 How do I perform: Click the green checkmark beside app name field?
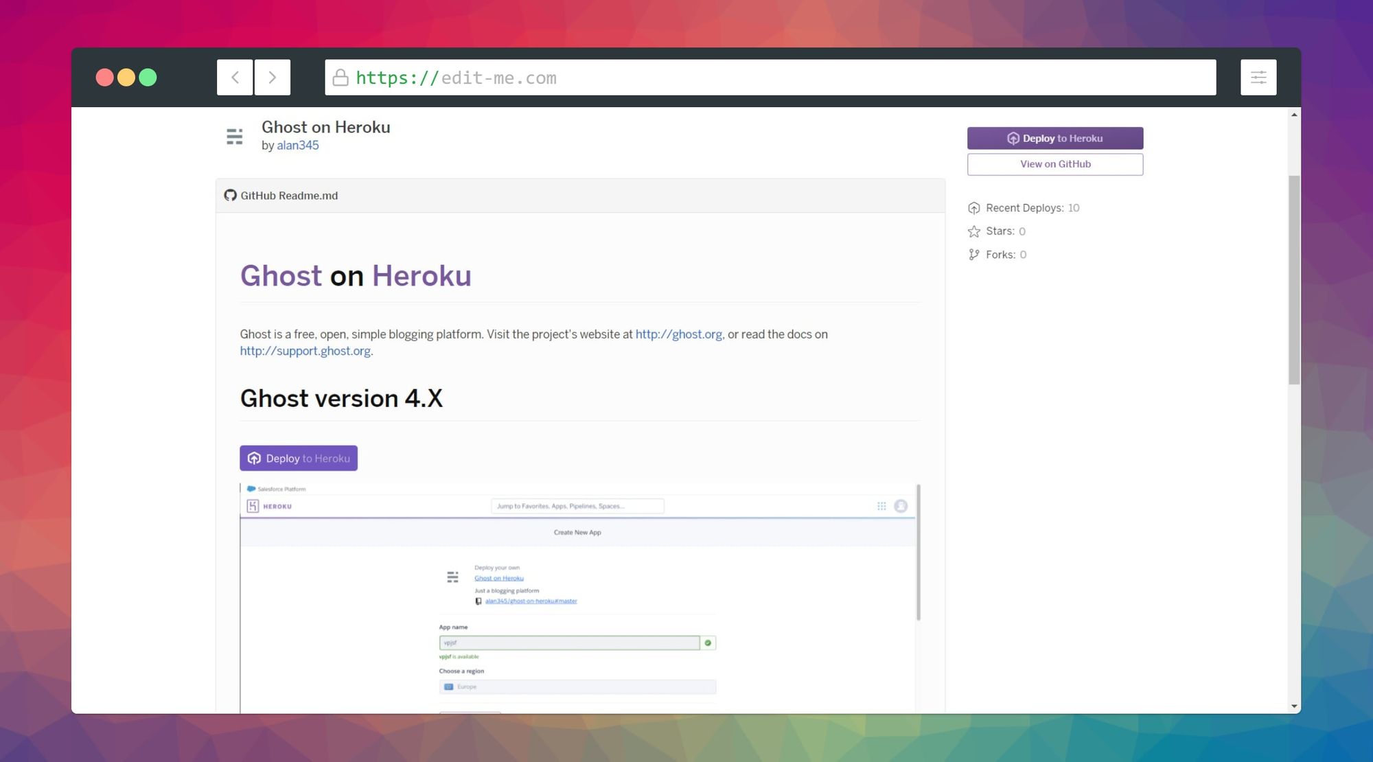(x=708, y=643)
